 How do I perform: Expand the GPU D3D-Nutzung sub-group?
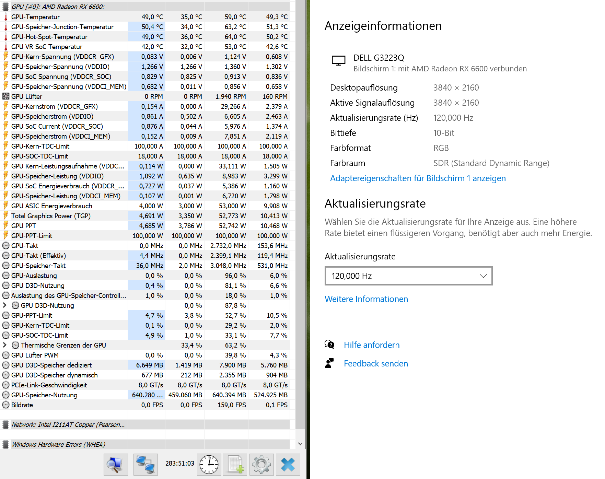[5, 305]
